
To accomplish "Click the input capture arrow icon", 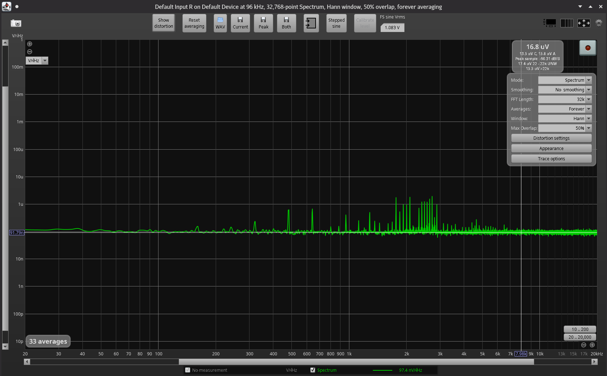I will (311, 23).
